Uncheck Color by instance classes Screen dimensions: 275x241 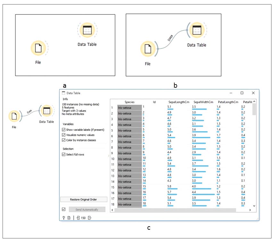point(63,140)
